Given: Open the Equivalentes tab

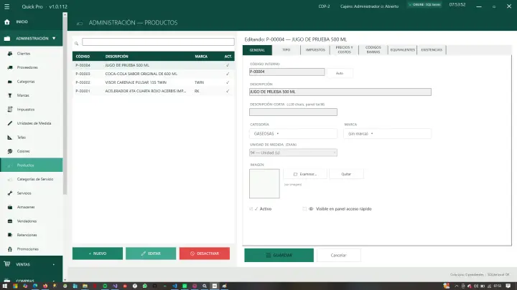Looking at the screenshot, I should click(403, 50).
